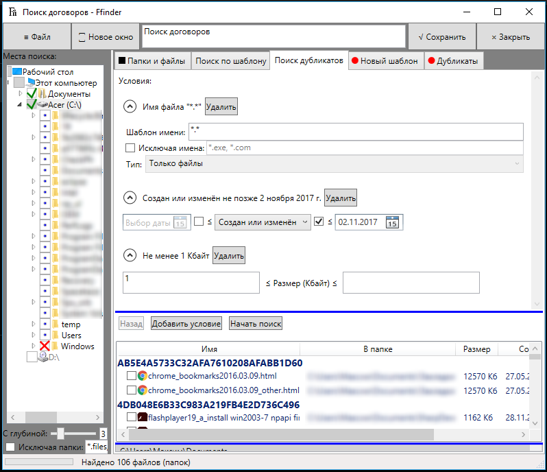Toggle the green check for Acer (C:\)
This screenshot has width=547, height=472.
pyautogui.click(x=32, y=104)
